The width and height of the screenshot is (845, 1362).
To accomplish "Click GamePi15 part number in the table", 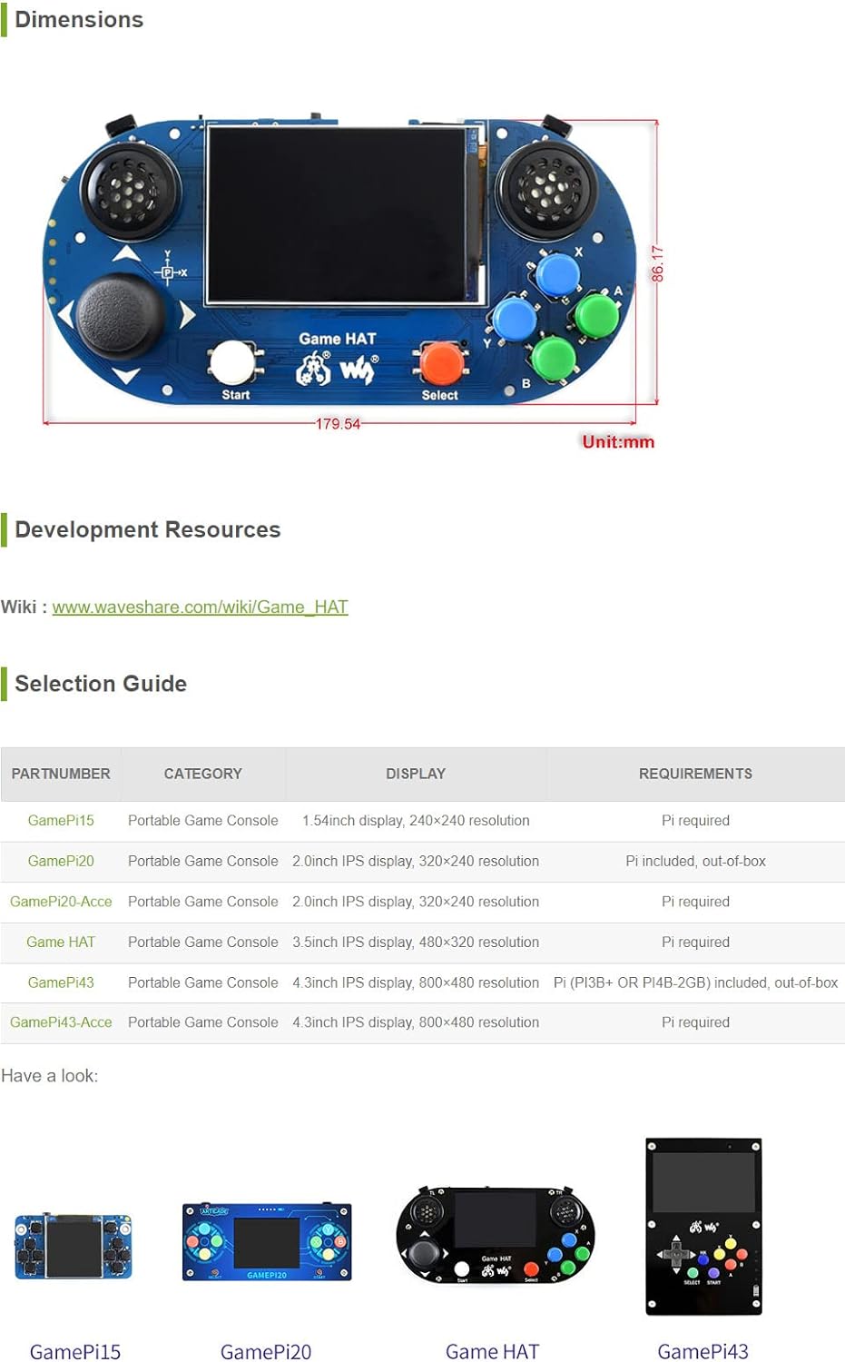I will (61, 821).
